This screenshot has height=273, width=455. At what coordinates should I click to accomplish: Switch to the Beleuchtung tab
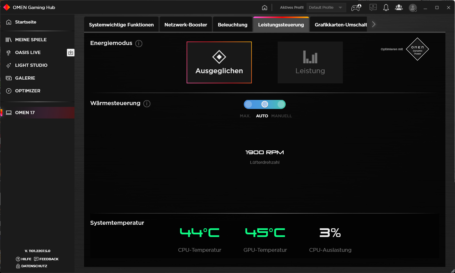click(x=232, y=25)
